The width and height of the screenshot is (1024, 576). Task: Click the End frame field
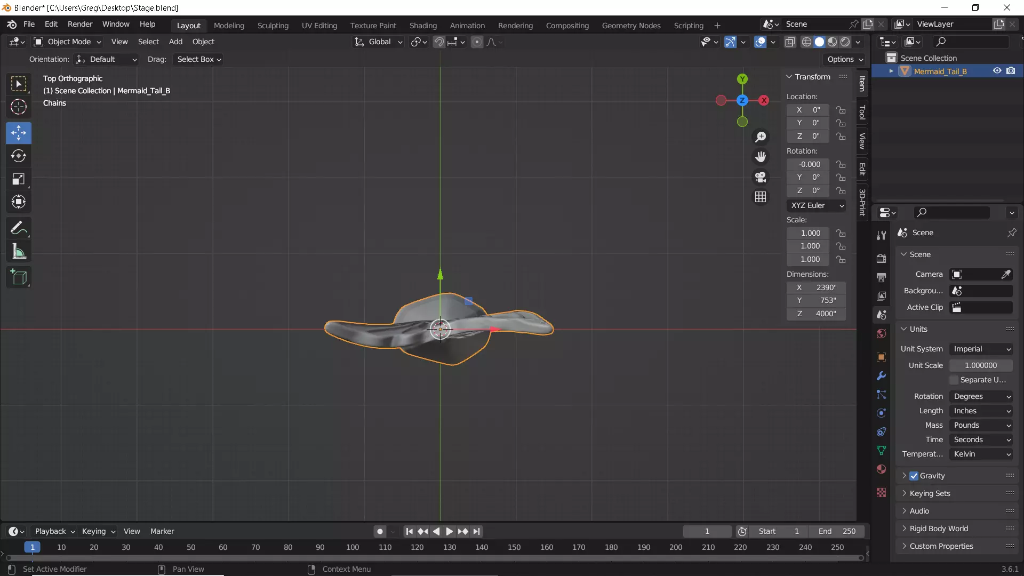(x=837, y=531)
